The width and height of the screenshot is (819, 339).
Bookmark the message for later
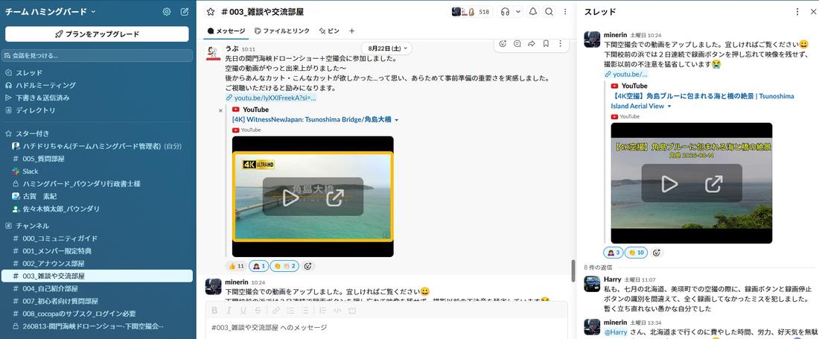pos(546,44)
